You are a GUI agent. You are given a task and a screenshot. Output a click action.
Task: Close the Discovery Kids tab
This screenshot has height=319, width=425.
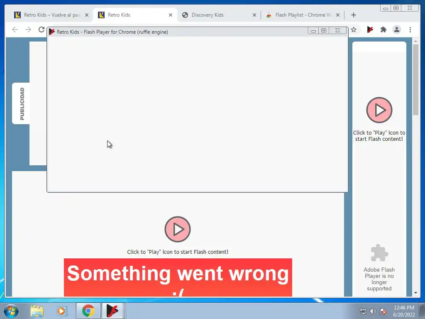click(x=254, y=15)
